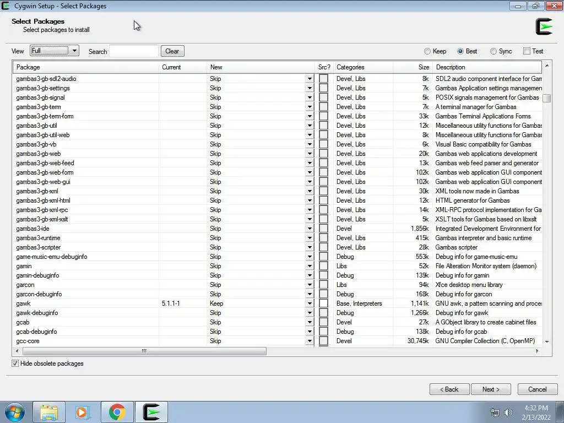Click scroll left arrow of package list
The width and height of the screenshot is (564, 423).
[17, 351]
